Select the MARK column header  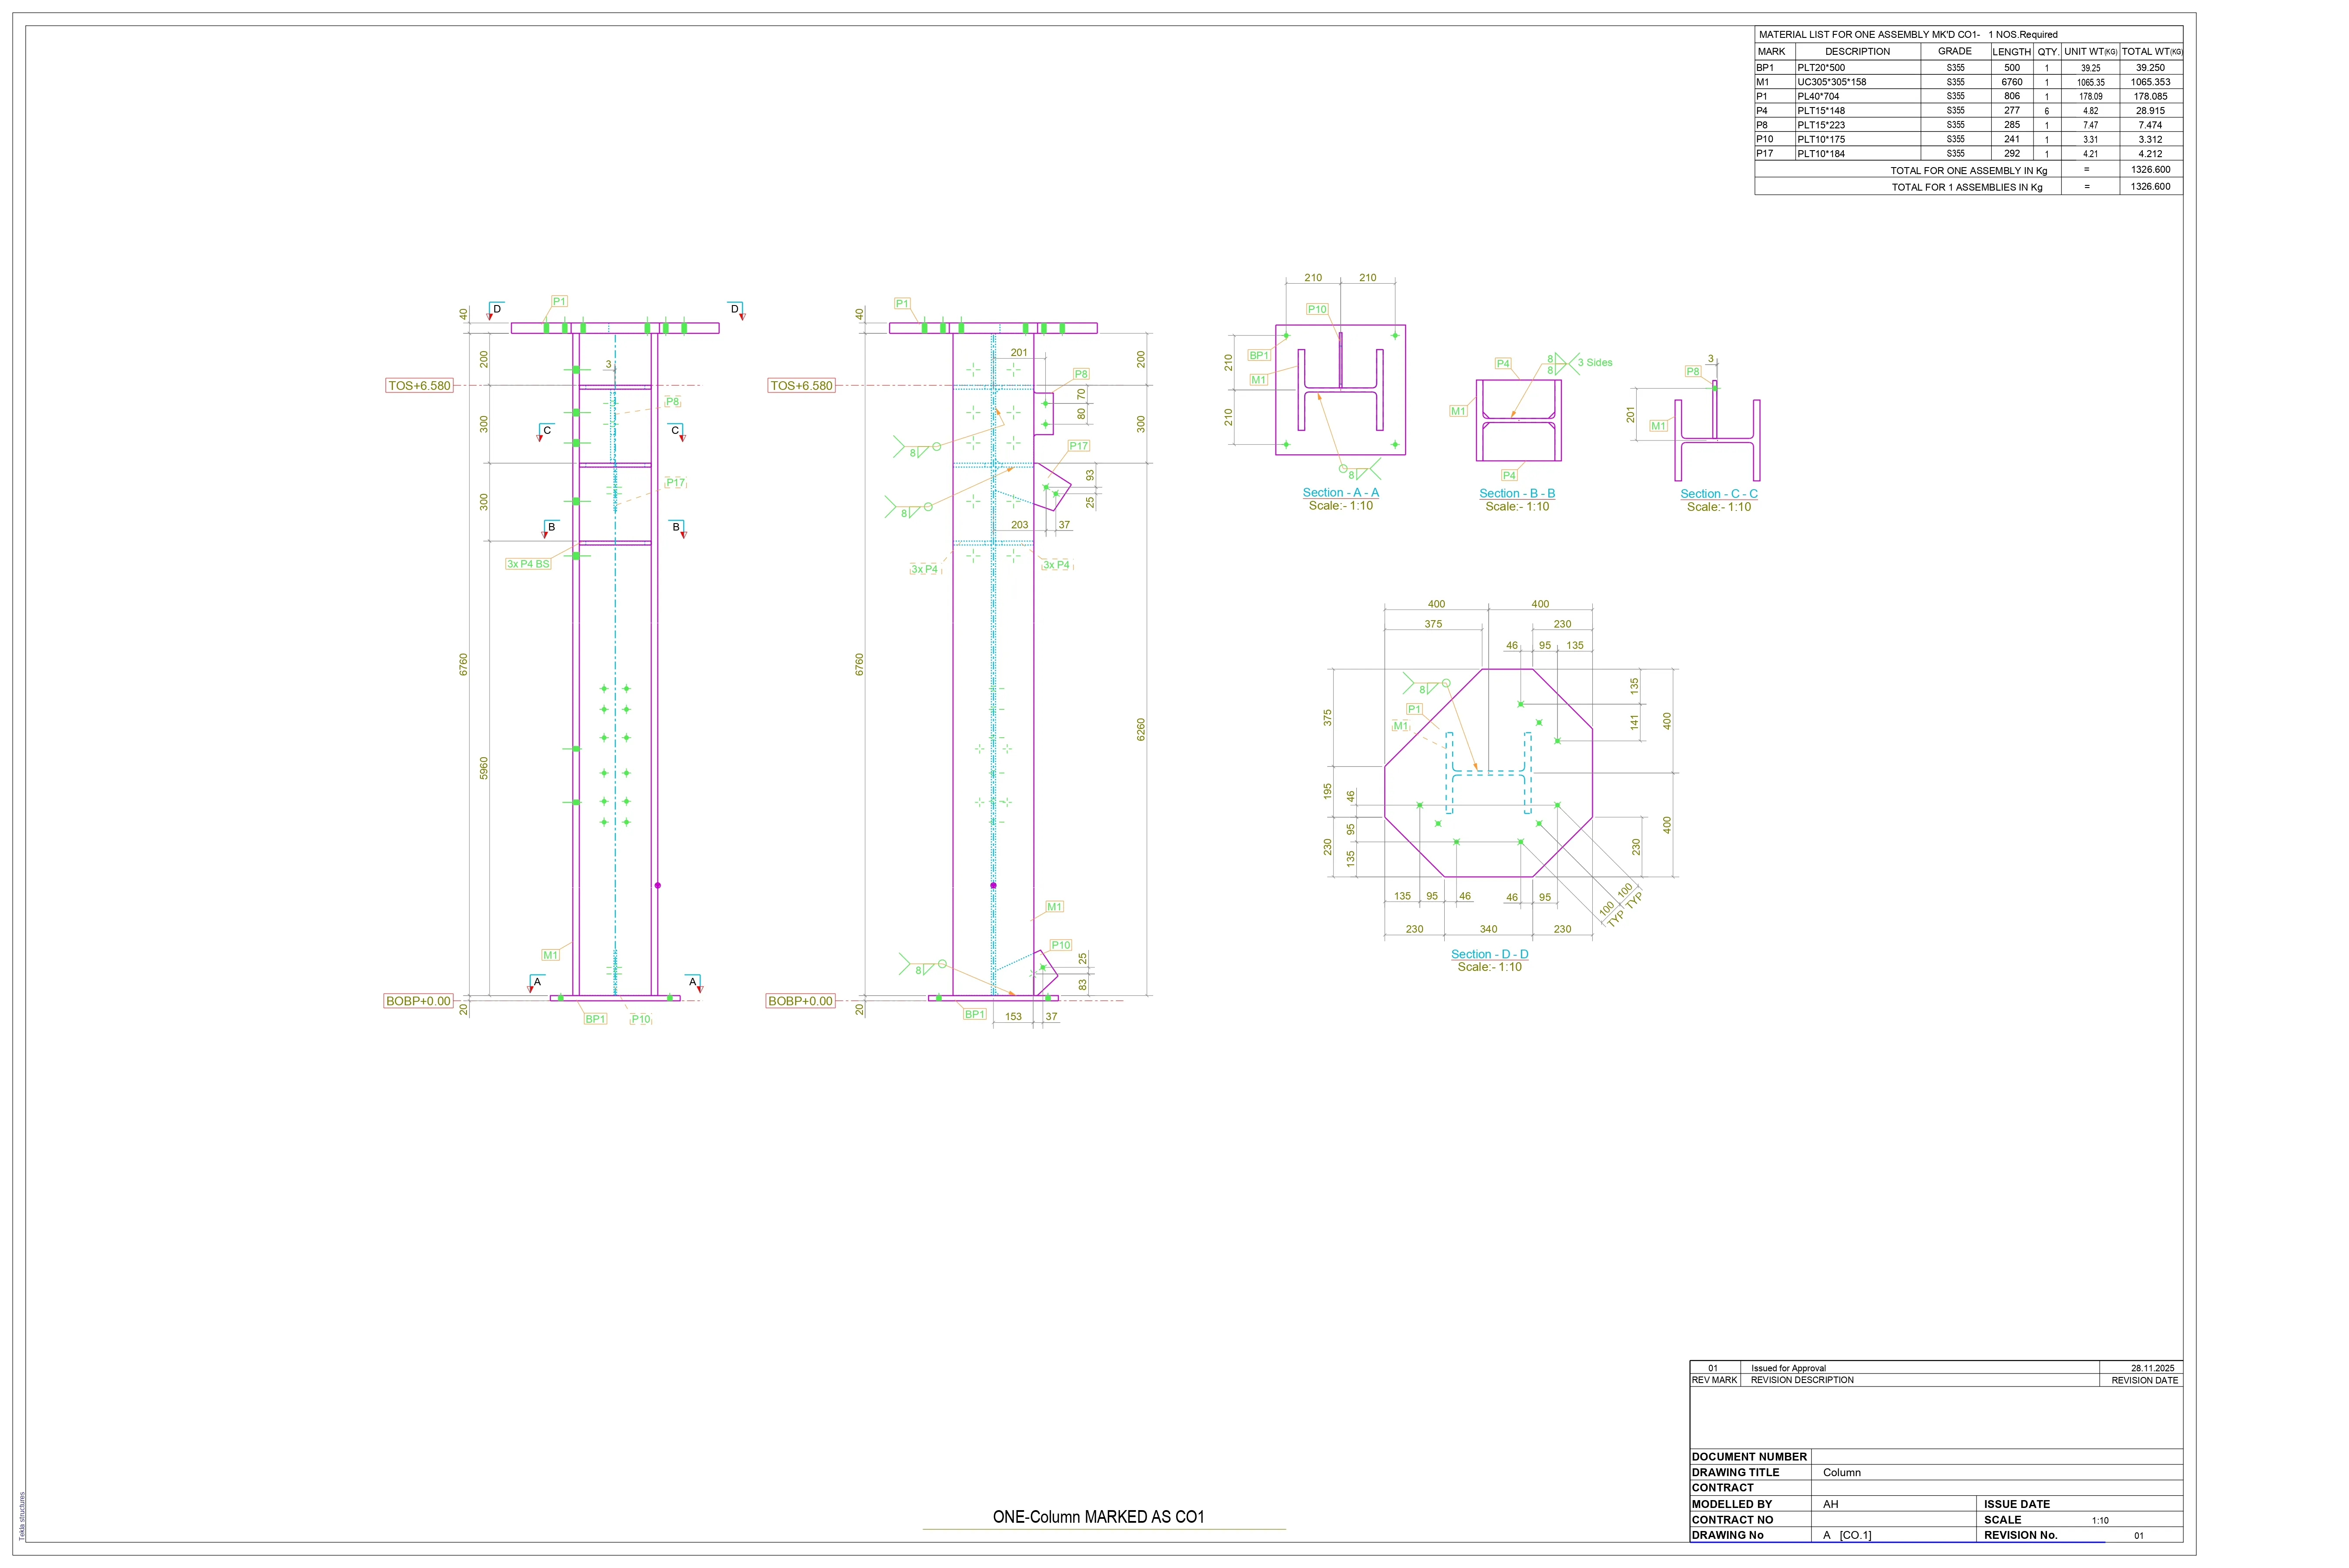tap(1771, 51)
